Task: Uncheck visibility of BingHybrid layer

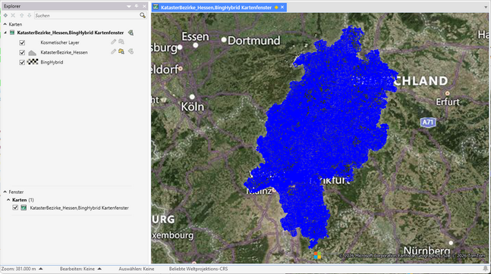Action: pos(22,62)
